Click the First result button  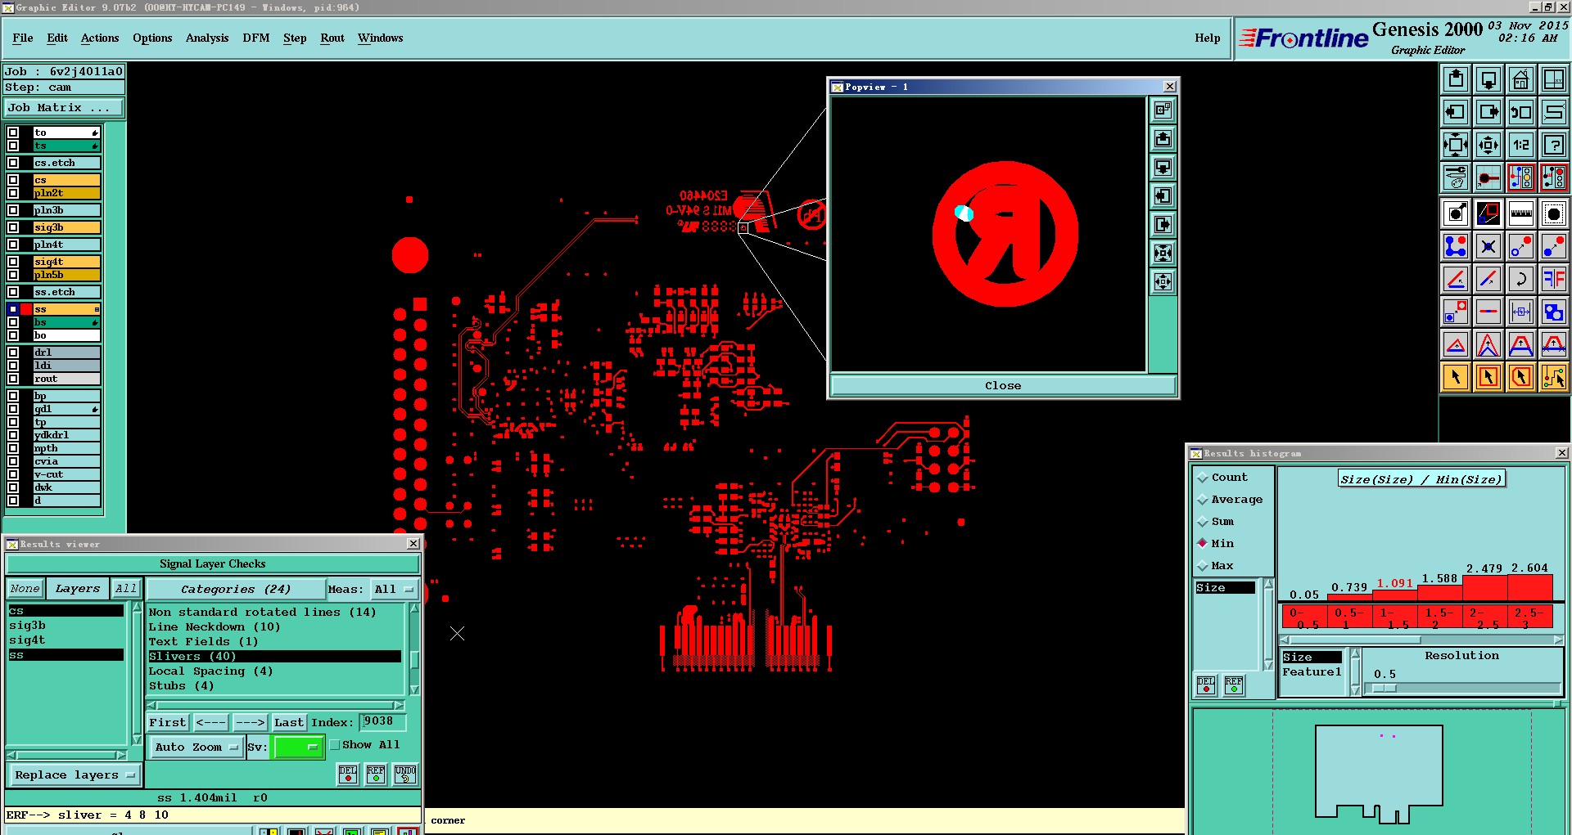coord(168,723)
